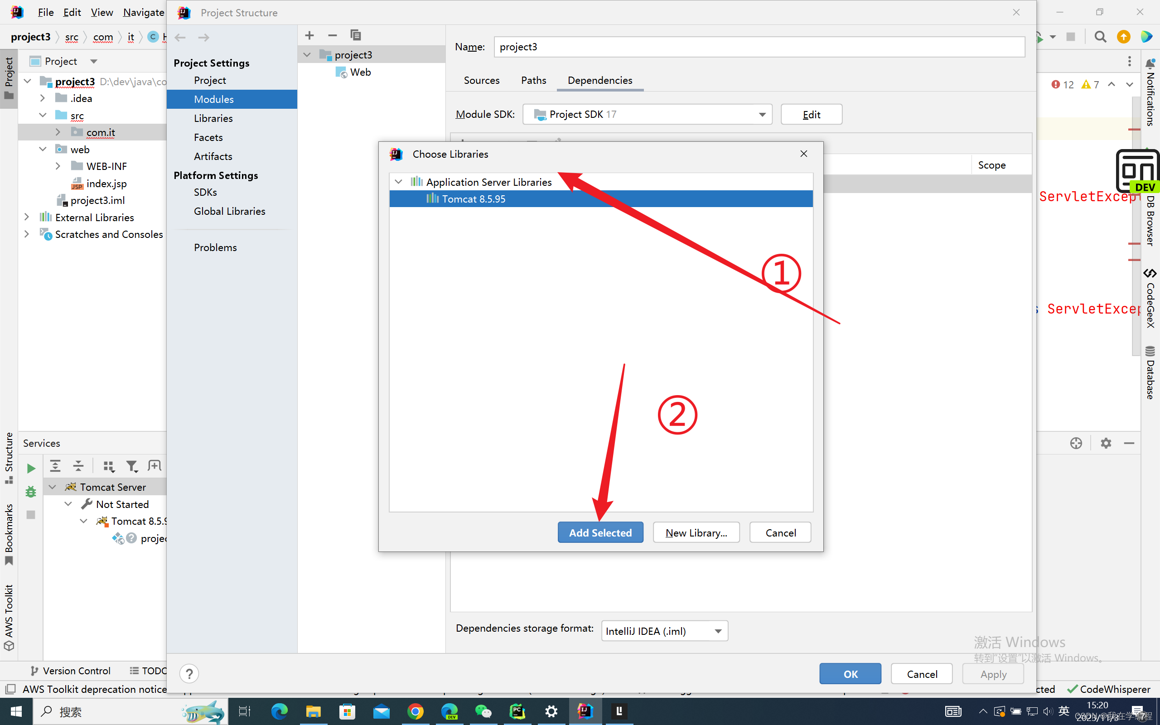This screenshot has width=1160, height=725.
Task: Switch to the Paths tab
Action: coord(533,81)
